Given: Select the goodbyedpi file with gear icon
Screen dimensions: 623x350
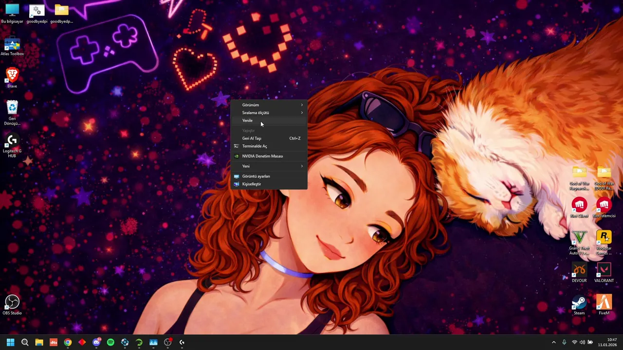Looking at the screenshot, I should (37, 13).
